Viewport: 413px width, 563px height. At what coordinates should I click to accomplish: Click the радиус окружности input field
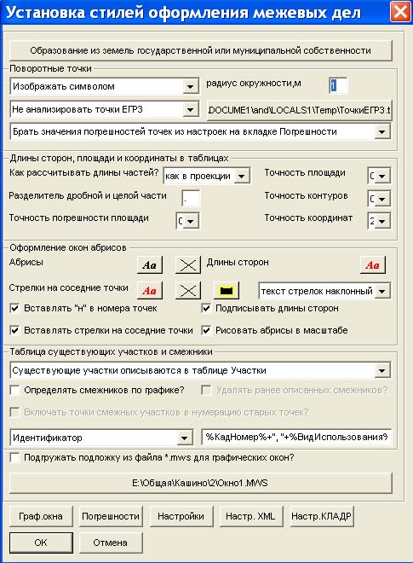point(338,86)
